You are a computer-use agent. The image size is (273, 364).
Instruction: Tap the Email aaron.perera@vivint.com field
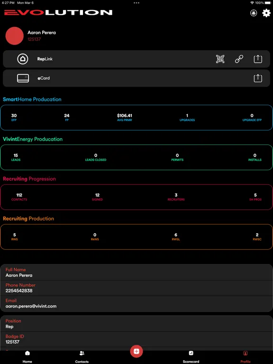(136, 303)
